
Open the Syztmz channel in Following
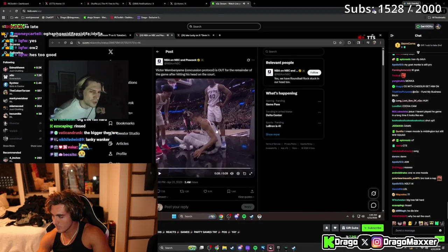click(22, 84)
